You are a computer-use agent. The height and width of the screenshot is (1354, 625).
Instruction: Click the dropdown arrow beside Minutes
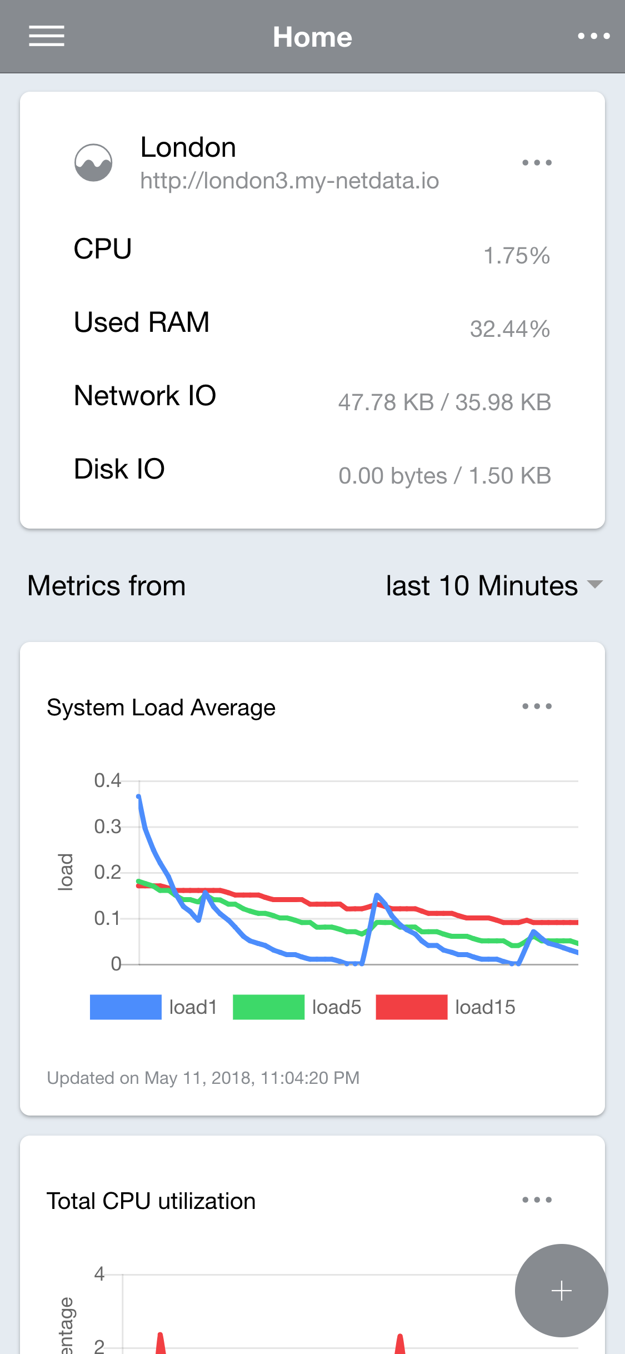coord(594,584)
